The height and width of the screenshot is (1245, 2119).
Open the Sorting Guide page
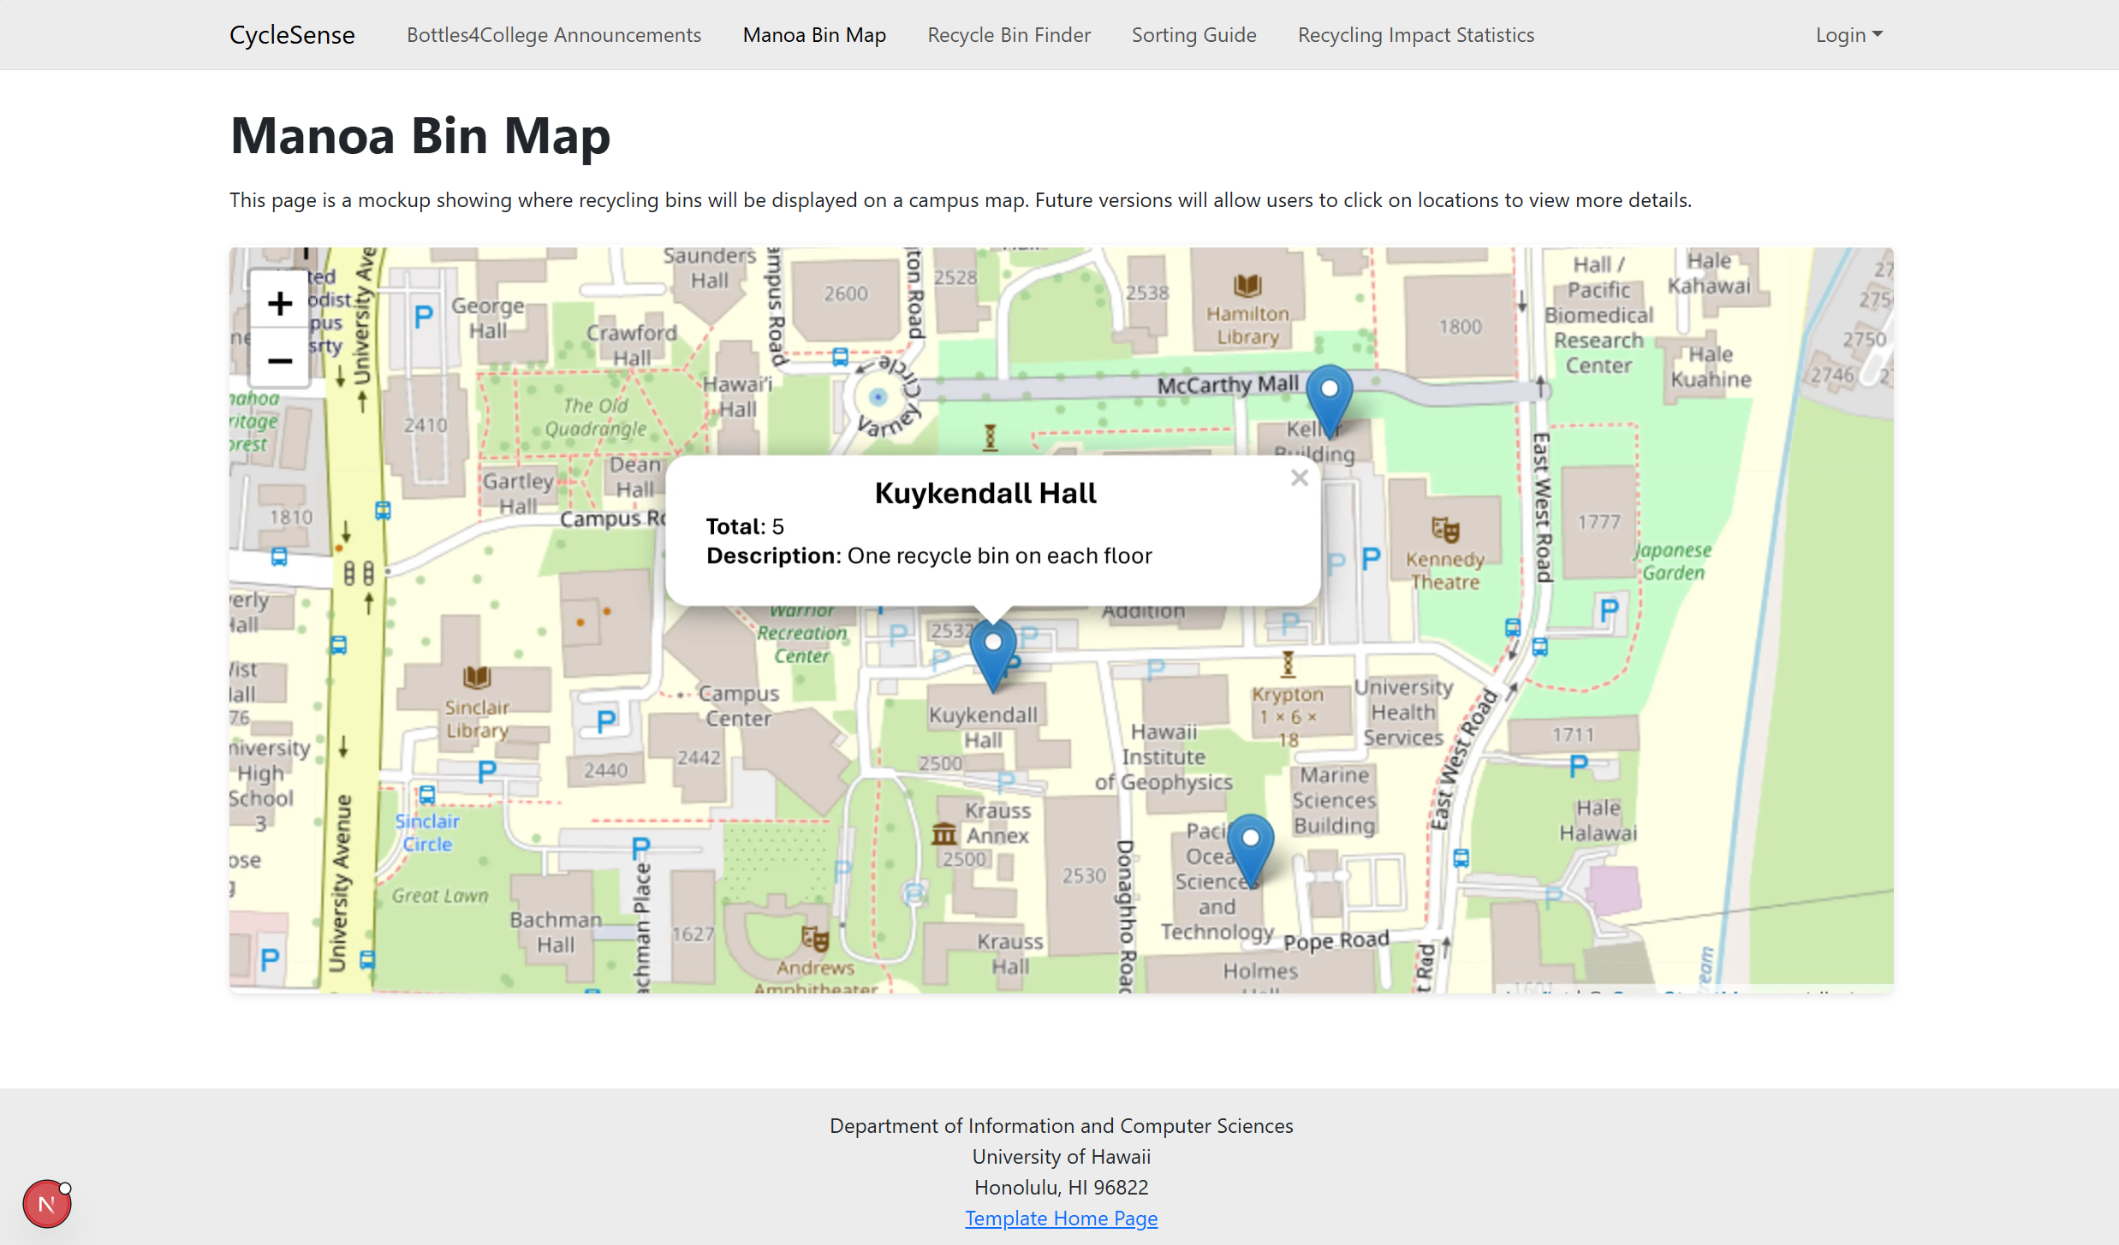1193,35
